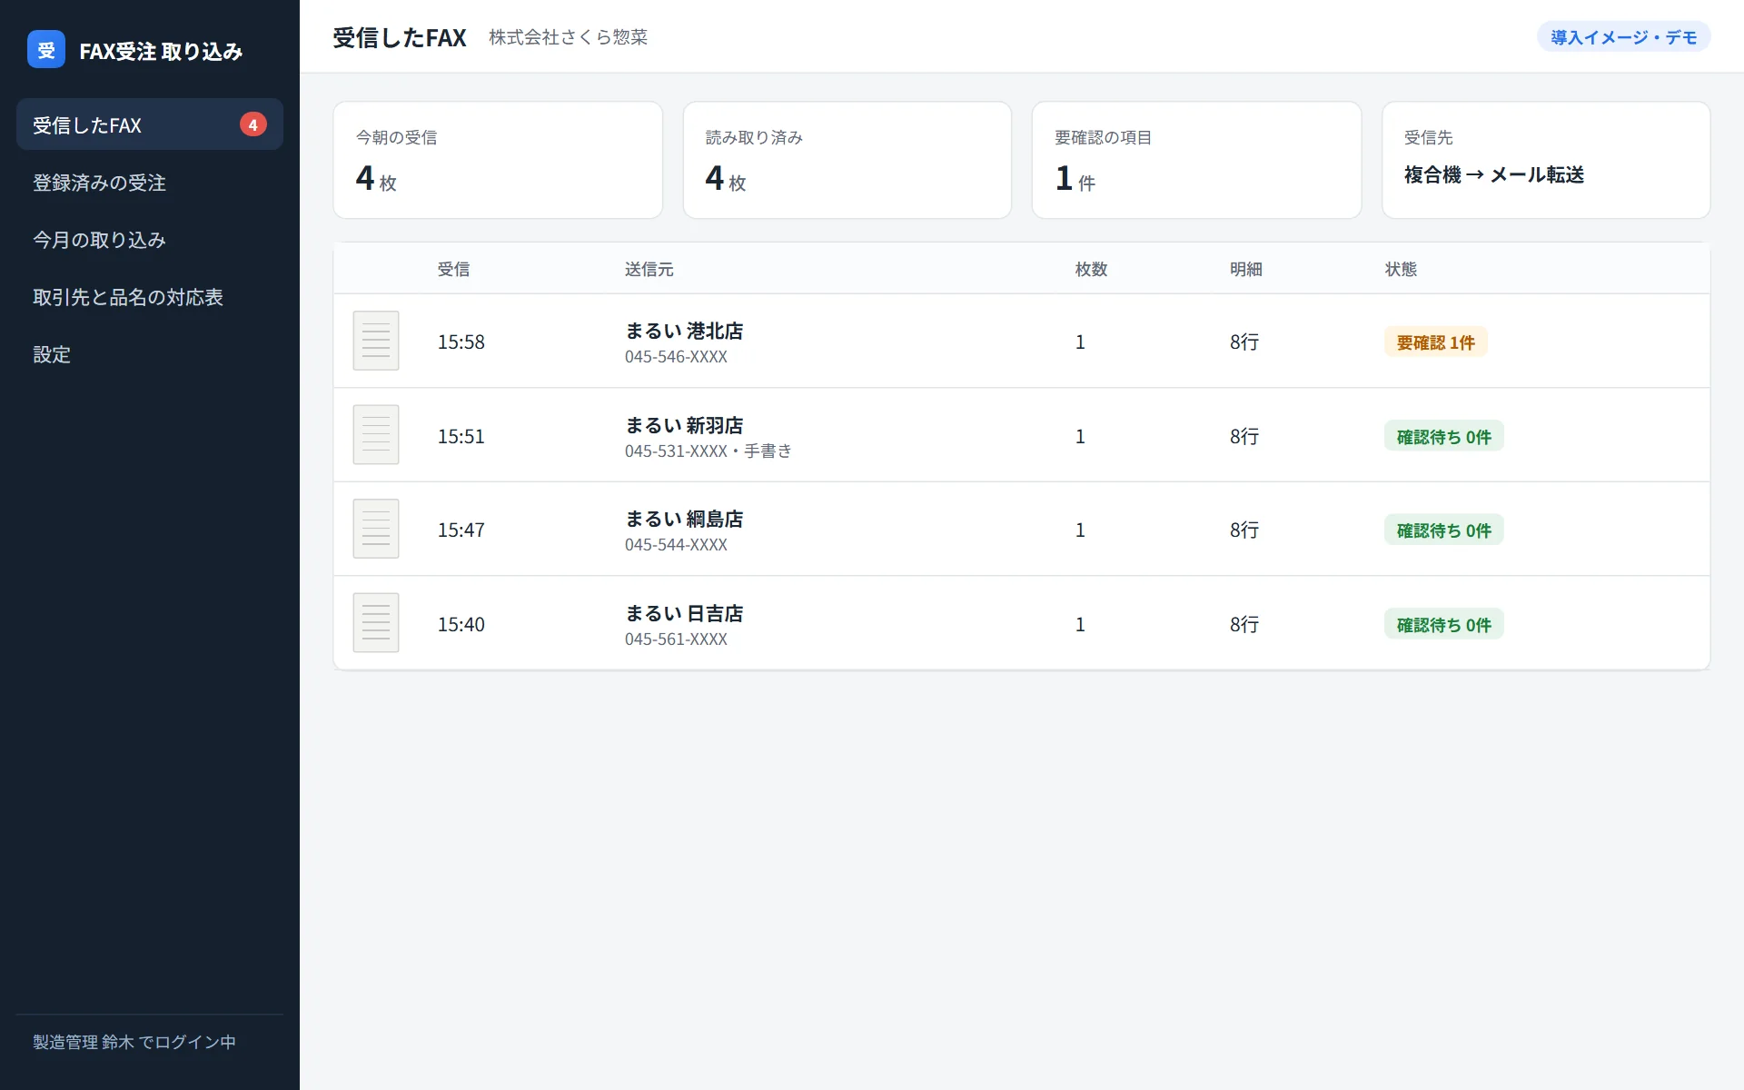1744x1090 pixels.
Task: Open 今月の取り込み in the sidebar
Action: coord(150,240)
